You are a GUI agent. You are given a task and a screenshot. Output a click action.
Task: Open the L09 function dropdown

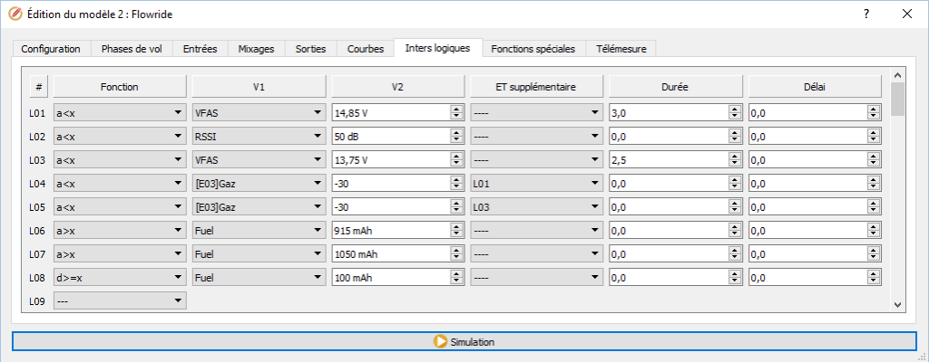(x=120, y=301)
